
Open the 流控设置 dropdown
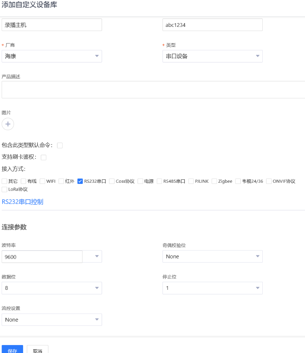52,320
